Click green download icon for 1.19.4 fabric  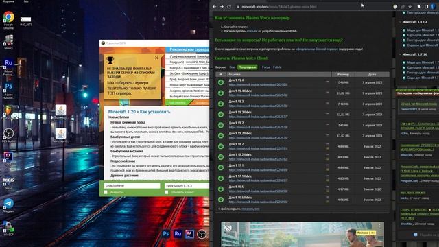(221, 93)
